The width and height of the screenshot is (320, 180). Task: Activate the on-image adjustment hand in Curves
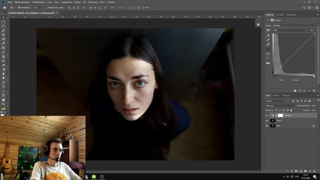pos(268,30)
